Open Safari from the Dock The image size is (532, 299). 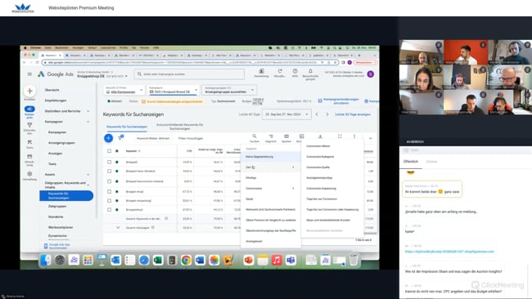(144, 260)
